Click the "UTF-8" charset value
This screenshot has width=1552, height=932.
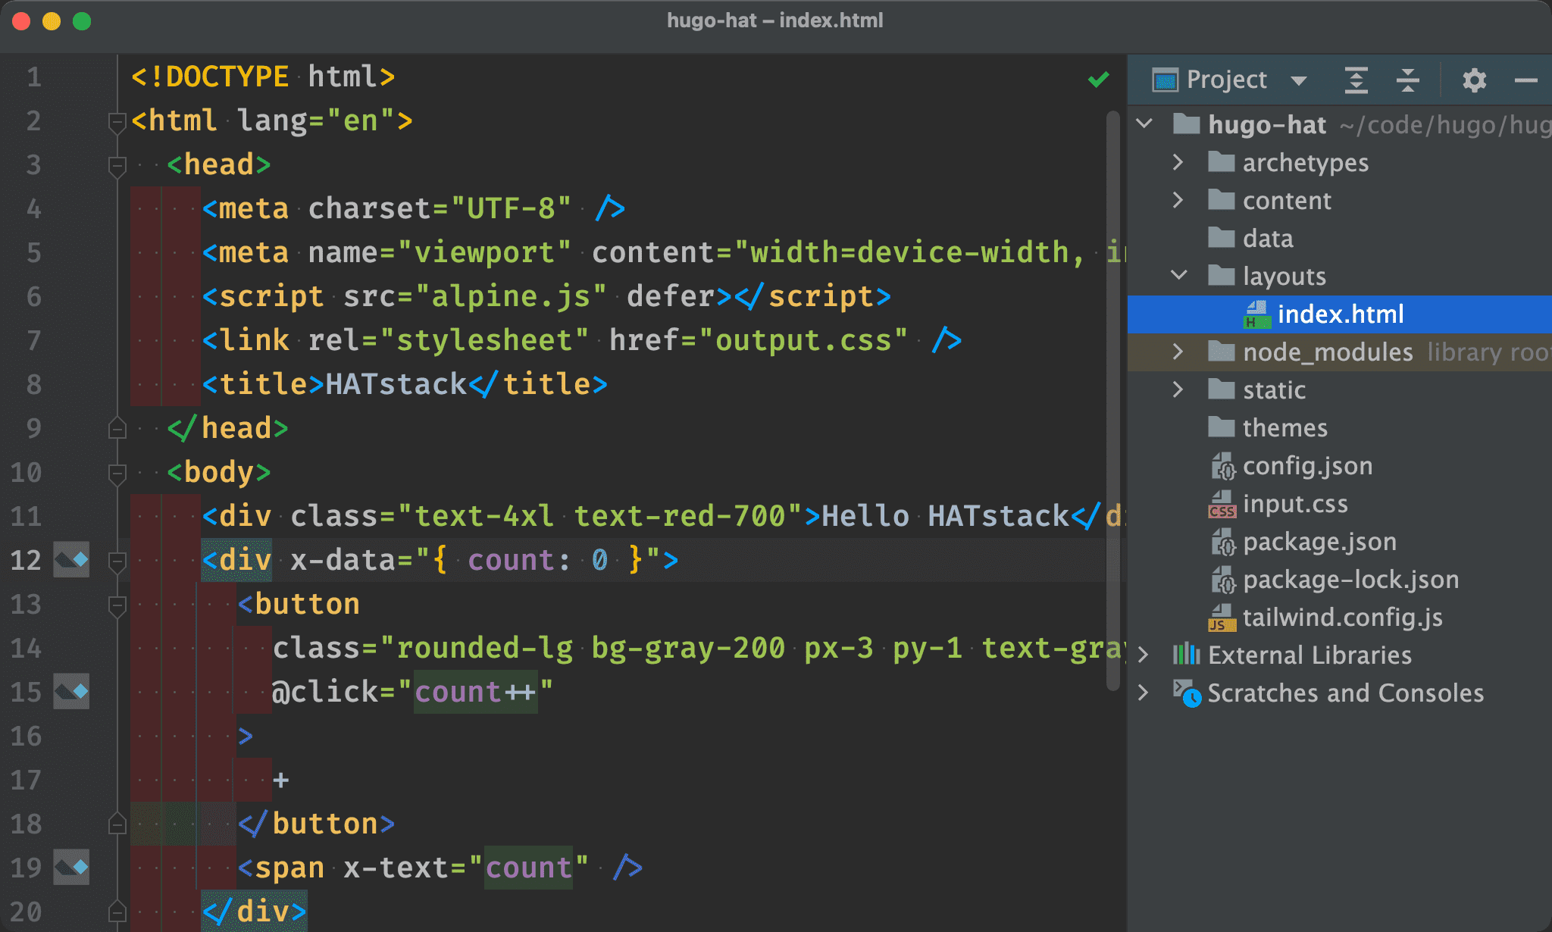coord(511,208)
